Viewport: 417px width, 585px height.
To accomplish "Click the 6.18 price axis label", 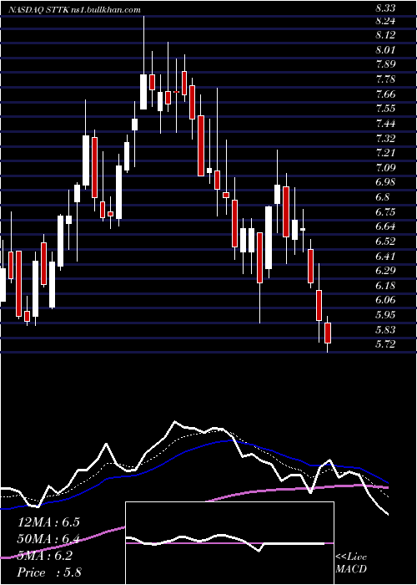I will tap(385, 286).
